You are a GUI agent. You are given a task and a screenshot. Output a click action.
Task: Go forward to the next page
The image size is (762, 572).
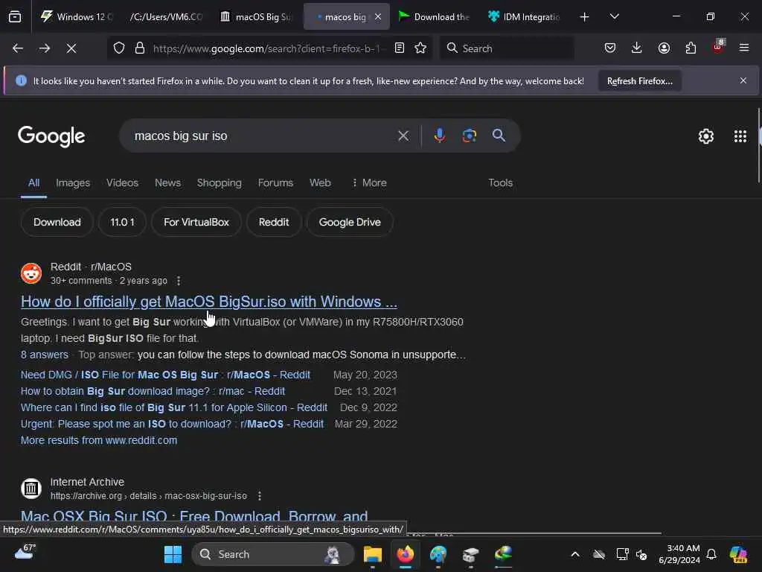[x=44, y=48]
